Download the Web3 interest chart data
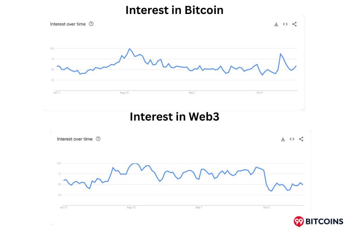The image size is (349, 233). click(283, 139)
